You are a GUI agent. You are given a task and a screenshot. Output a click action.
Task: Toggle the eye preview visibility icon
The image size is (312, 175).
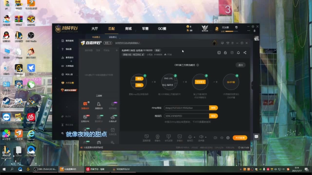[222, 138]
